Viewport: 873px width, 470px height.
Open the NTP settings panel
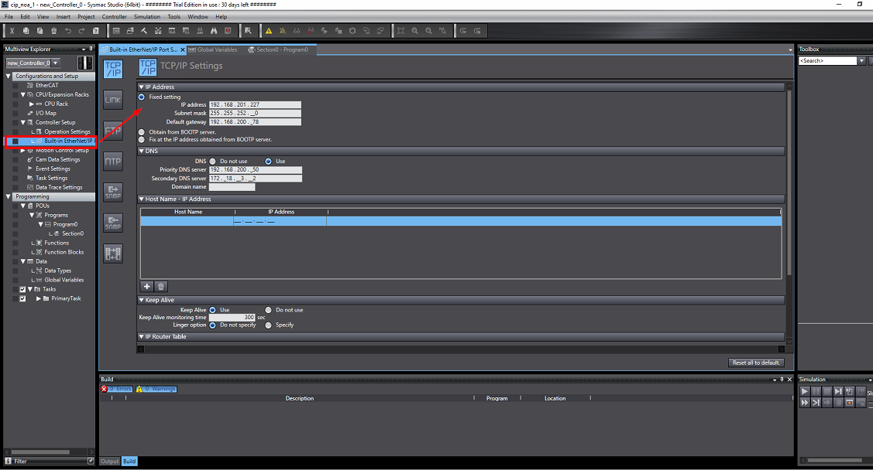pyautogui.click(x=113, y=161)
